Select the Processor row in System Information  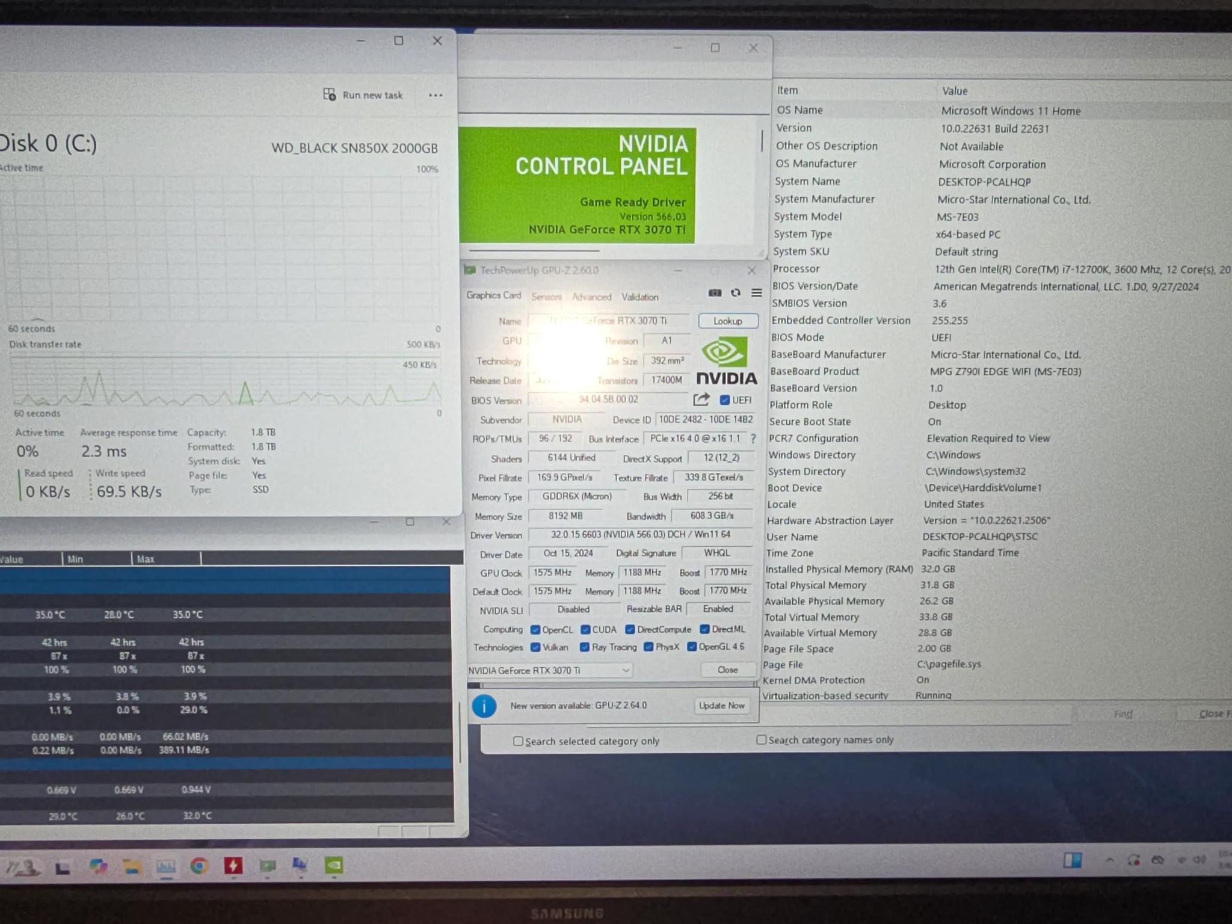click(x=1000, y=269)
